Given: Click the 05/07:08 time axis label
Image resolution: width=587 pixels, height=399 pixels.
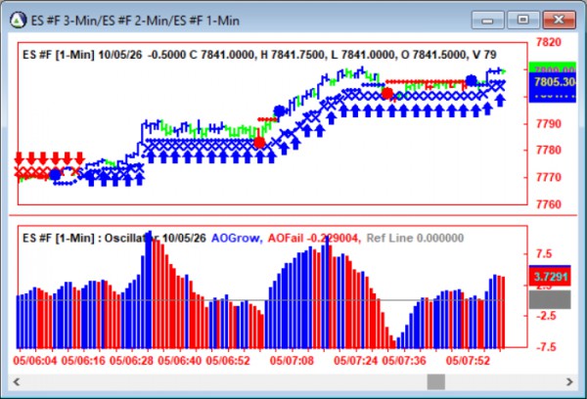Looking at the screenshot, I should click(x=292, y=361).
